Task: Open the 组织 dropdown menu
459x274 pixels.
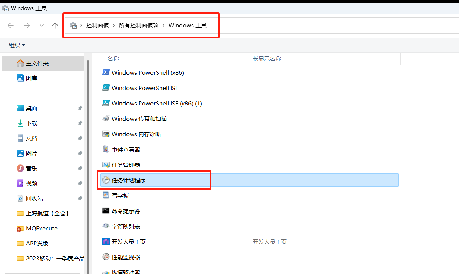Action: tap(17, 45)
